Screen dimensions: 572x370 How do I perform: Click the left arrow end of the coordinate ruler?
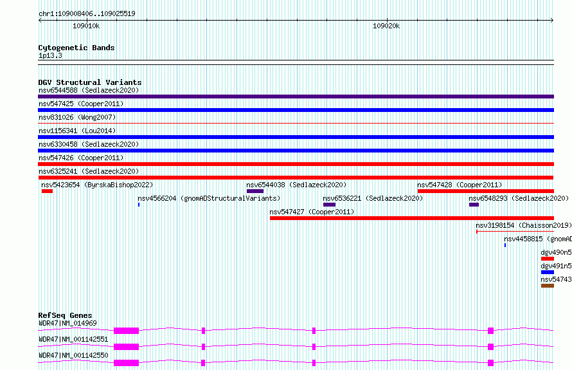pos(40,21)
